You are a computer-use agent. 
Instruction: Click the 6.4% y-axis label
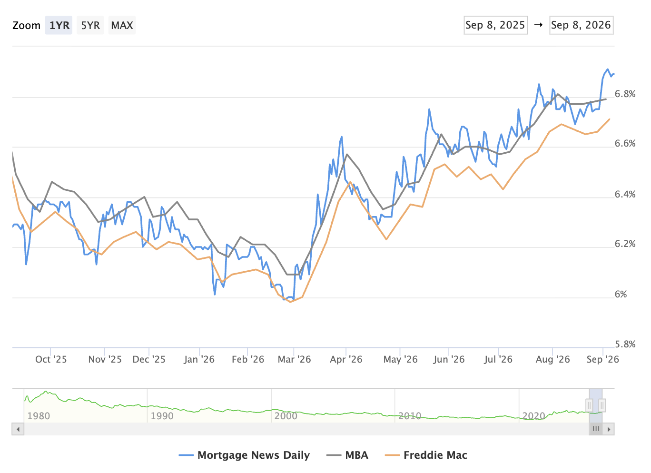(625, 194)
